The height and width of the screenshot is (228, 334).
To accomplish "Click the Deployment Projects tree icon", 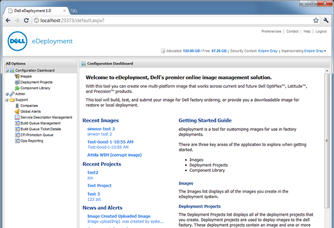I will [x=17, y=82].
